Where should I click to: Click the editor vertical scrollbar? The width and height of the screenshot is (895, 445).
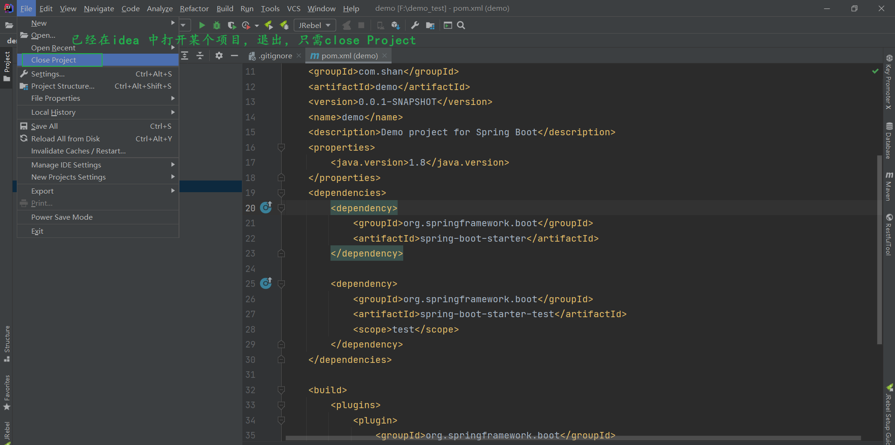coord(879,250)
